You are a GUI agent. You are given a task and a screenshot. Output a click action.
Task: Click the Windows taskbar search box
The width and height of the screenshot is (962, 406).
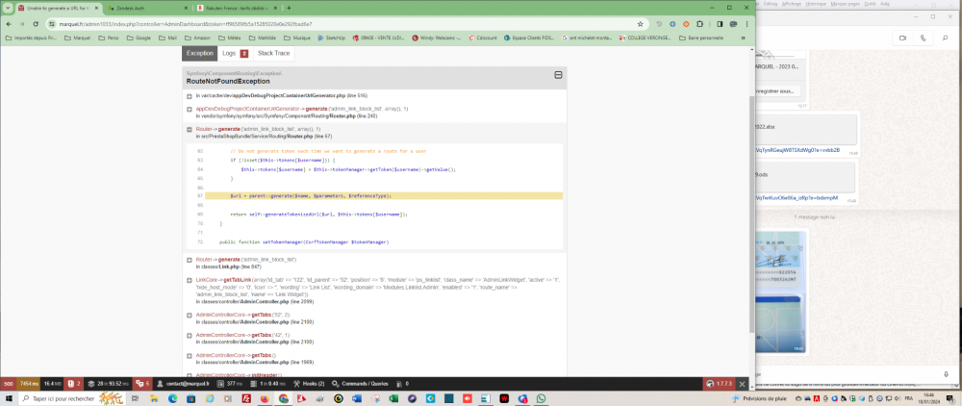point(70,398)
